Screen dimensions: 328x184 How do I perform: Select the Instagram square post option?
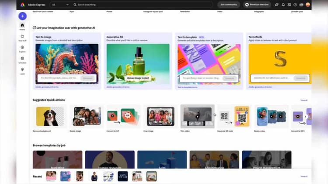pyautogui.click(x=153, y=12)
